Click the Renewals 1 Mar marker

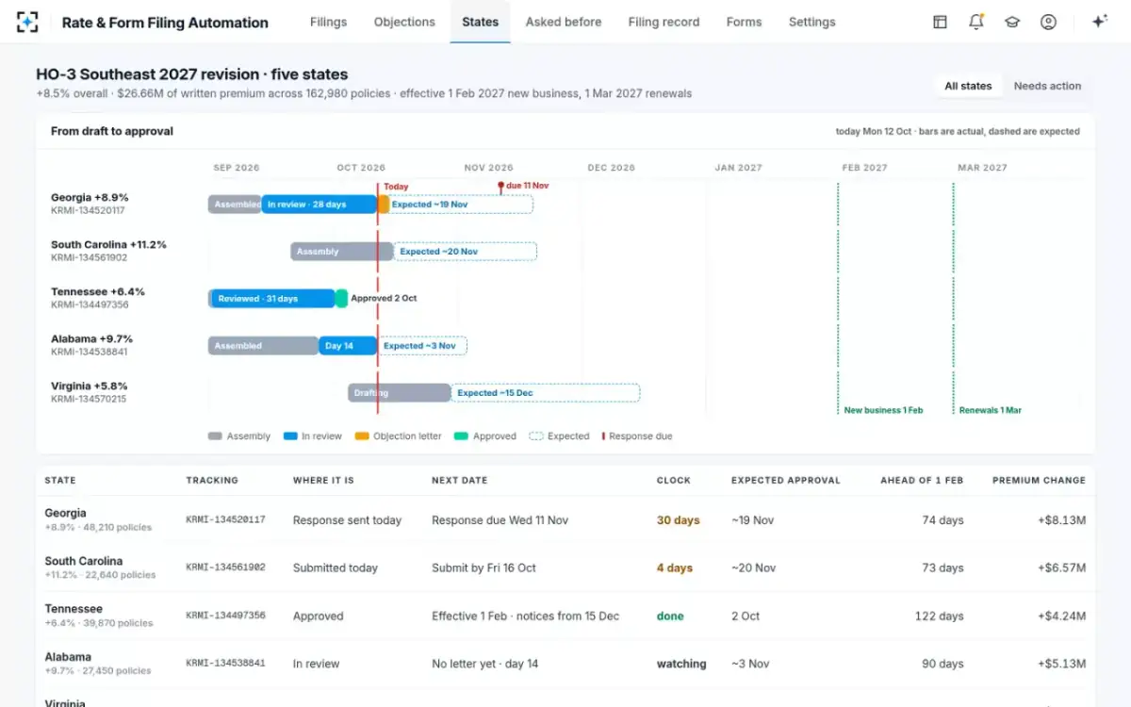pyautogui.click(x=990, y=410)
